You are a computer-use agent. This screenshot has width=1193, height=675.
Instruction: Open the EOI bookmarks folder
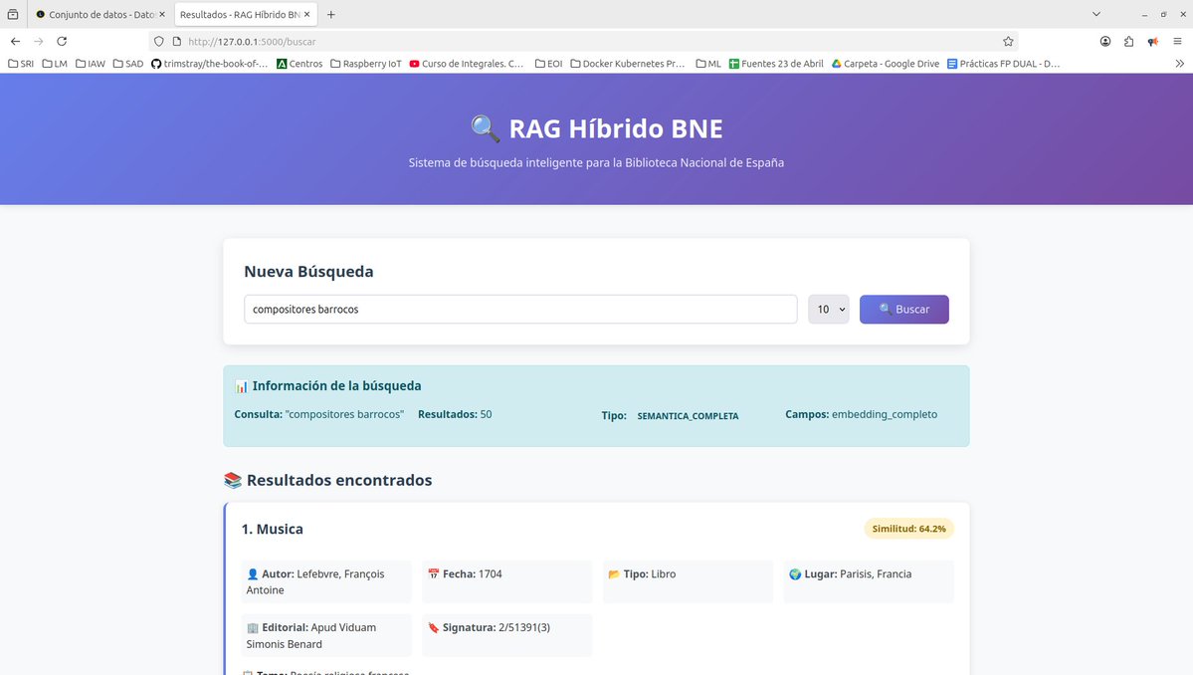(548, 64)
